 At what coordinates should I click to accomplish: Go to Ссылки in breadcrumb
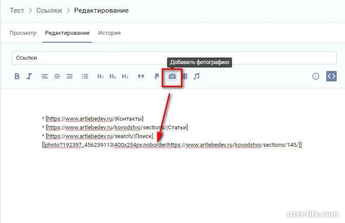49,10
